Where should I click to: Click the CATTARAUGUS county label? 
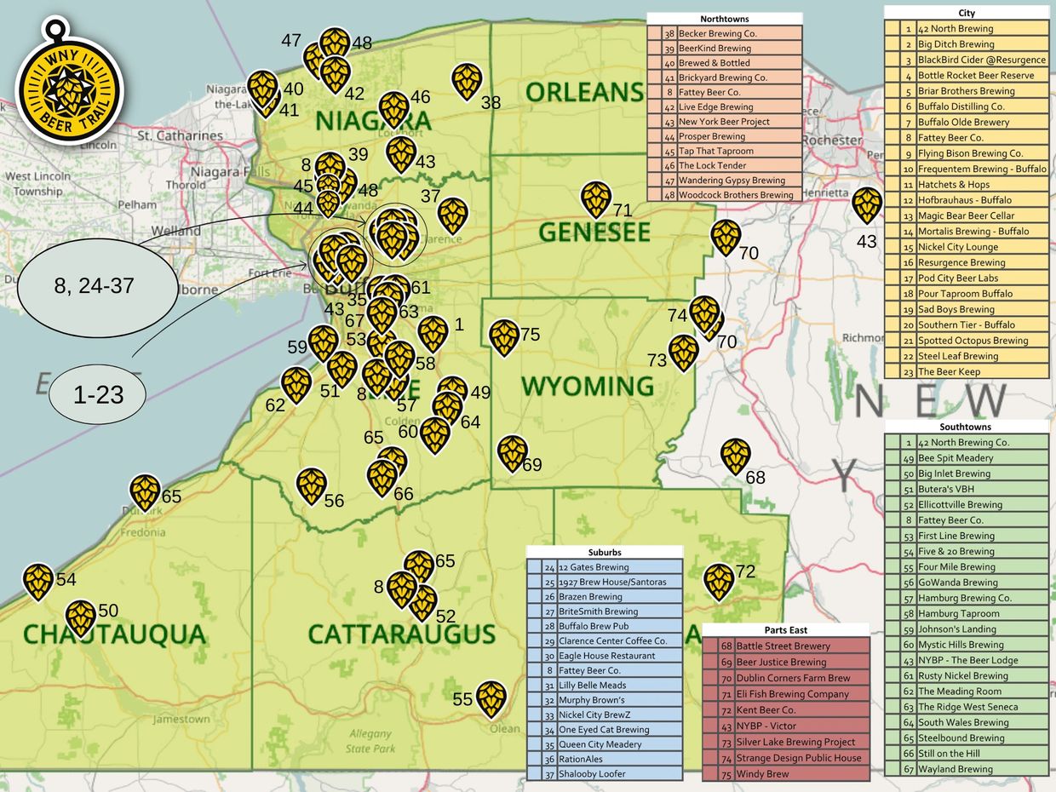[401, 634]
